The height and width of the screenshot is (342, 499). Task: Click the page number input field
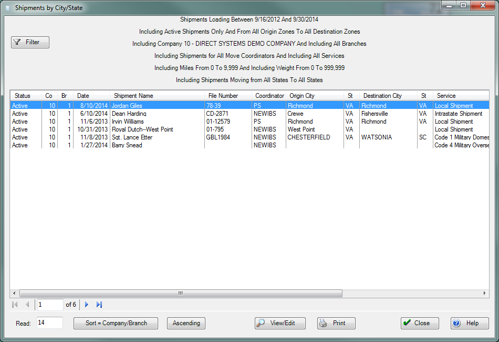click(49, 305)
